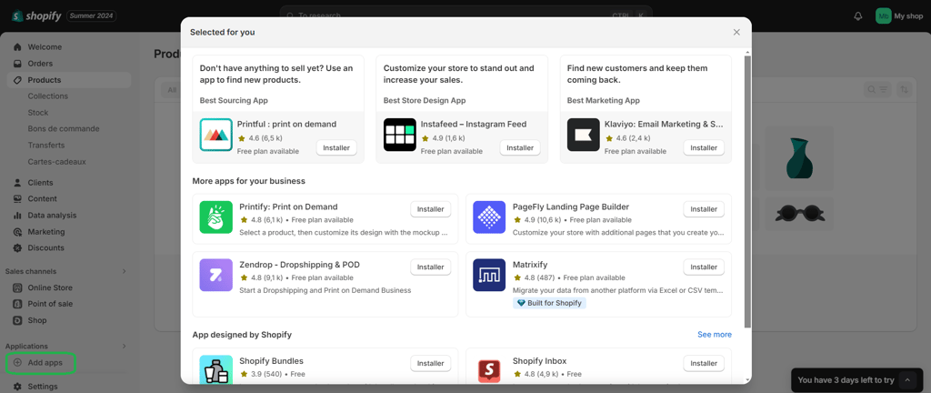Click the Instafeed app icon
This screenshot has height=393, width=931.
400,135
